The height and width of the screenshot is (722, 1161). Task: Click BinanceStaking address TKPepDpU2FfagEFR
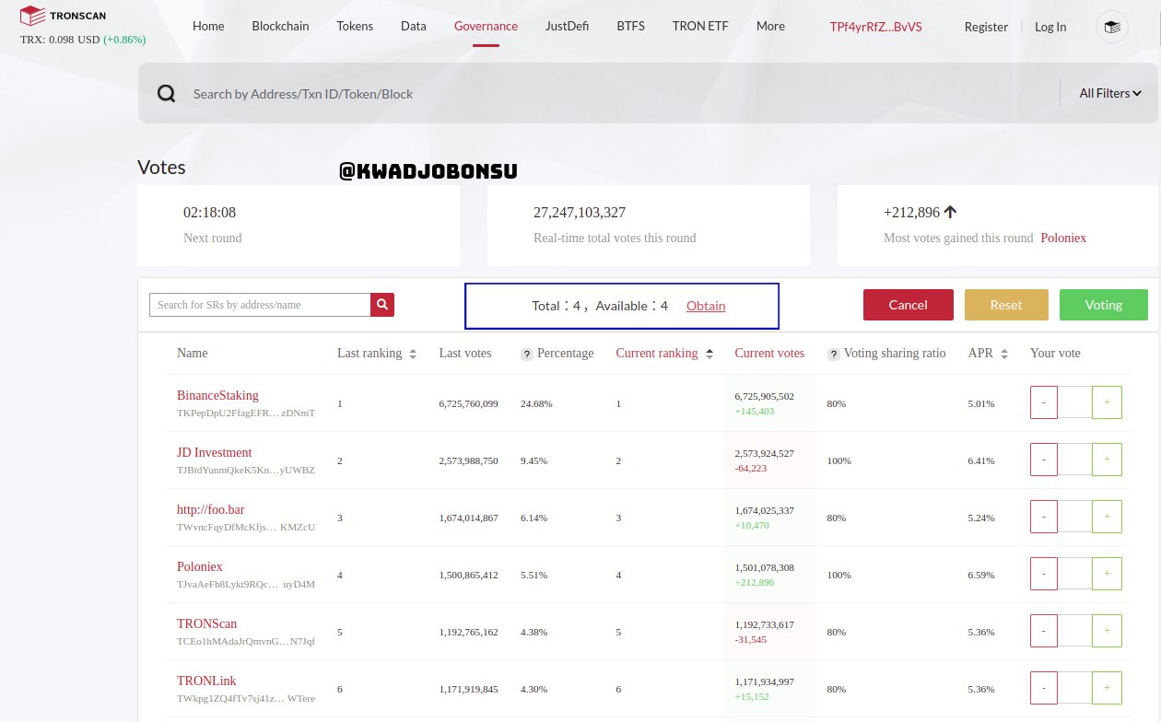(x=246, y=413)
